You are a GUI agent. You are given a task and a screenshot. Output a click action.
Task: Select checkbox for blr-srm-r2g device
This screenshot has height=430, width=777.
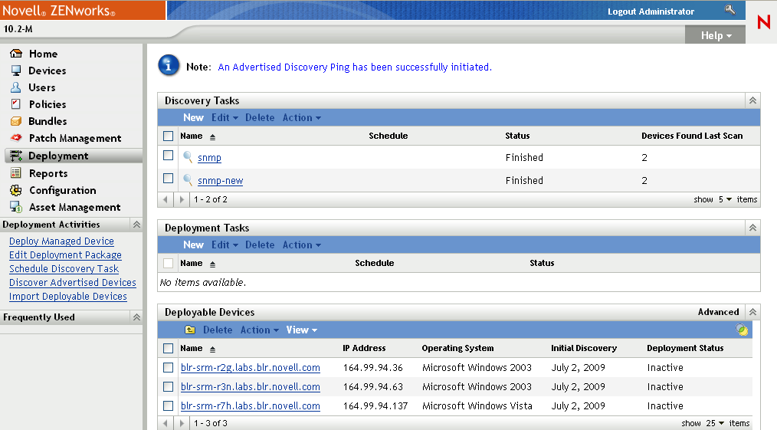click(x=169, y=368)
